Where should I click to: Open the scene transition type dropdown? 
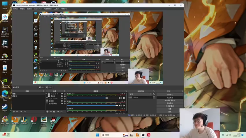(140, 94)
